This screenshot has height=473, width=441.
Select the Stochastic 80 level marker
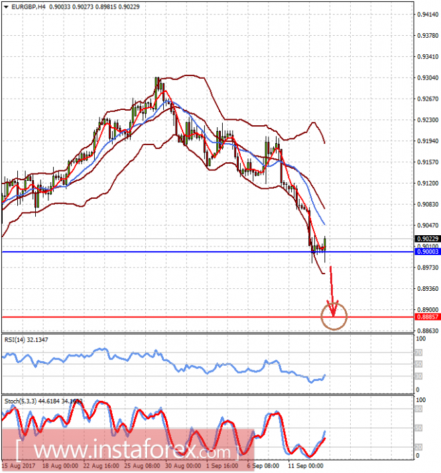point(418,409)
